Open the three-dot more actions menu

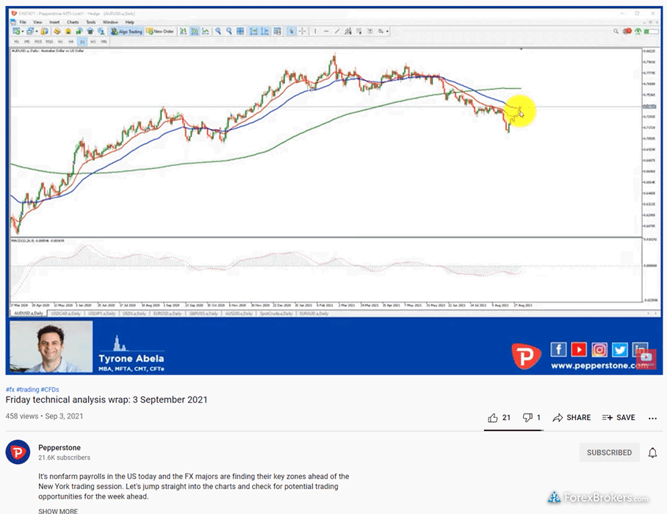(x=652, y=419)
